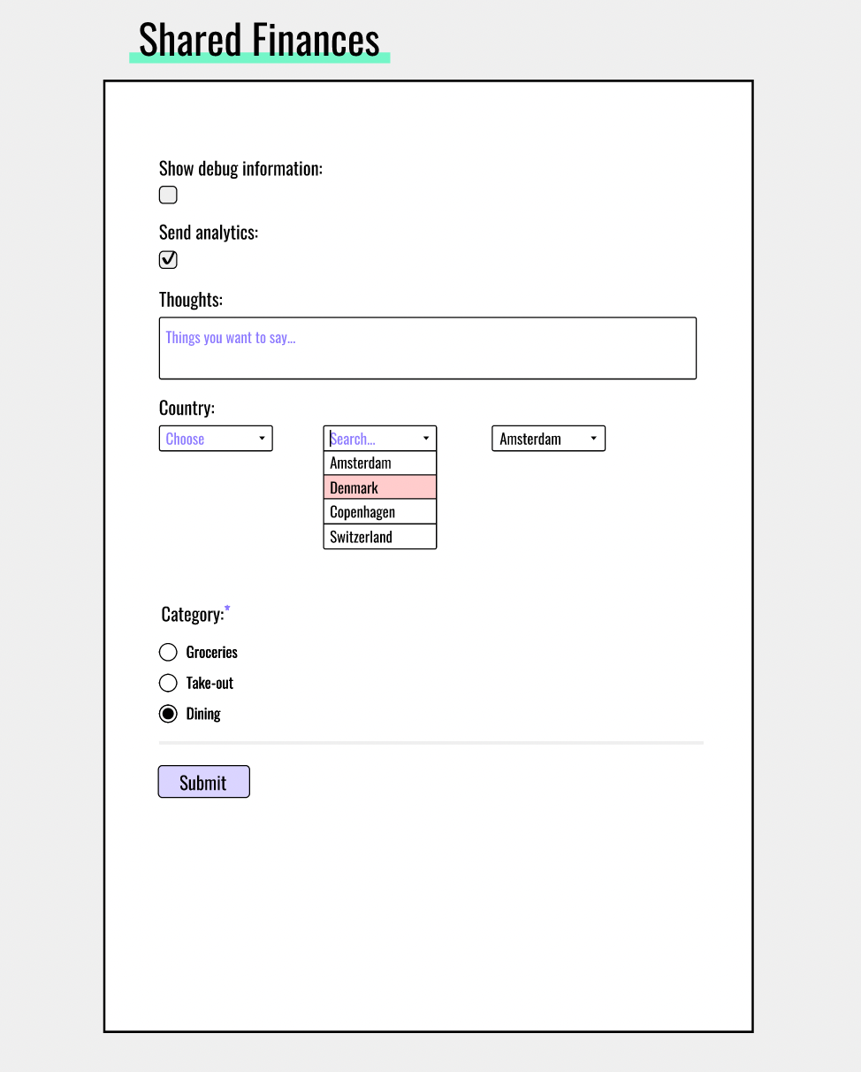Viewport: 861px width, 1072px height.
Task: Select the Groceries category radio button
Action: coord(167,652)
